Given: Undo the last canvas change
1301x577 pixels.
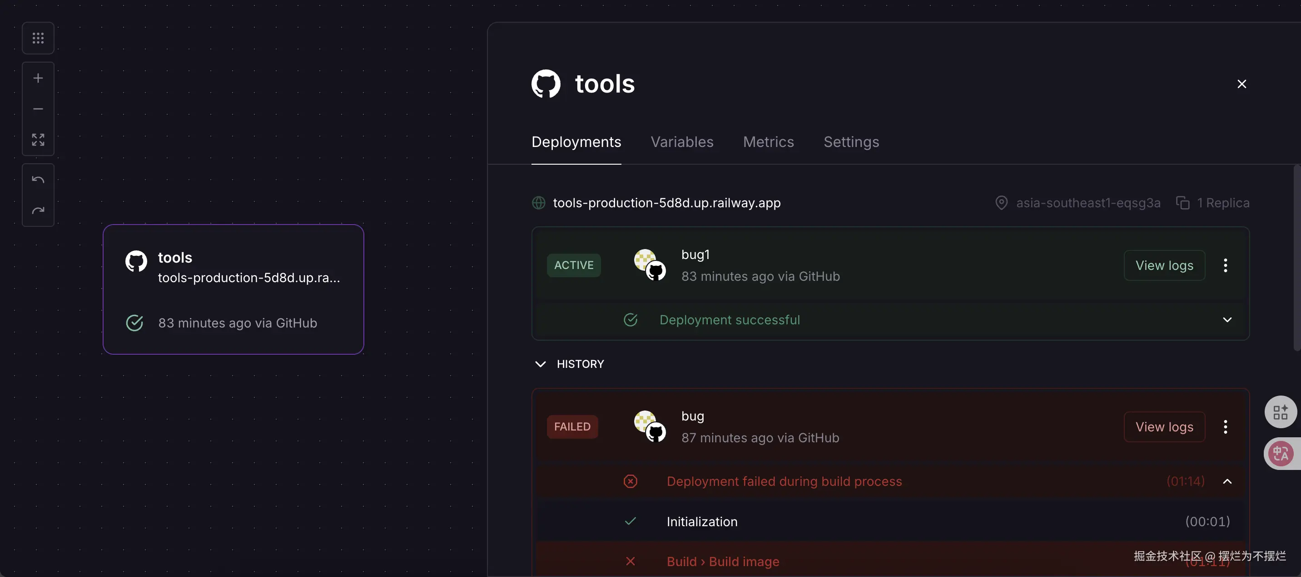Looking at the screenshot, I should pos(38,180).
